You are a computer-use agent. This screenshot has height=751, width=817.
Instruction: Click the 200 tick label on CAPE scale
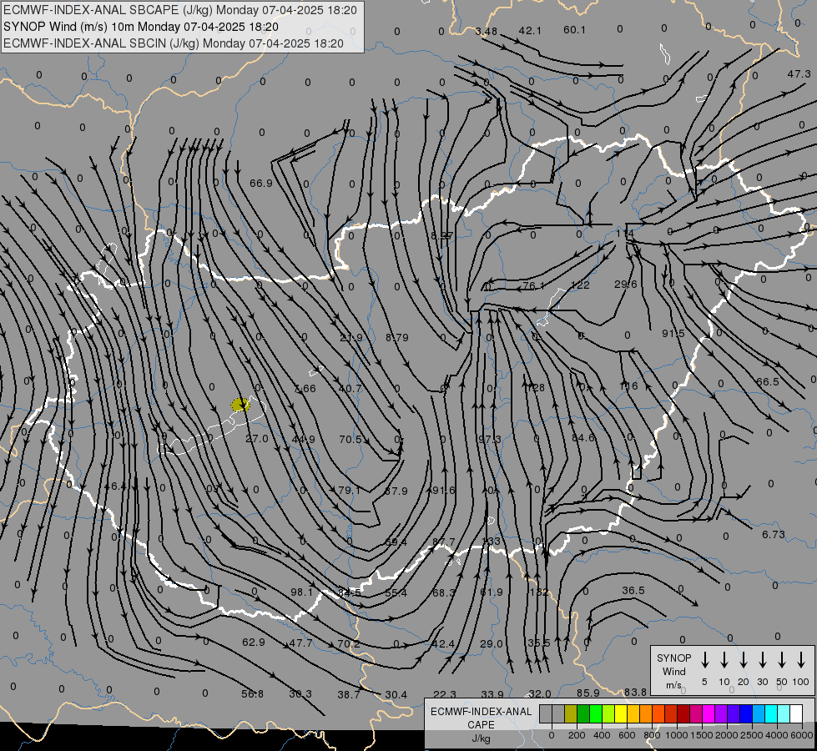pyautogui.click(x=577, y=735)
